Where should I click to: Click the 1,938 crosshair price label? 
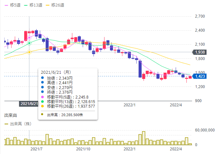[199, 52]
